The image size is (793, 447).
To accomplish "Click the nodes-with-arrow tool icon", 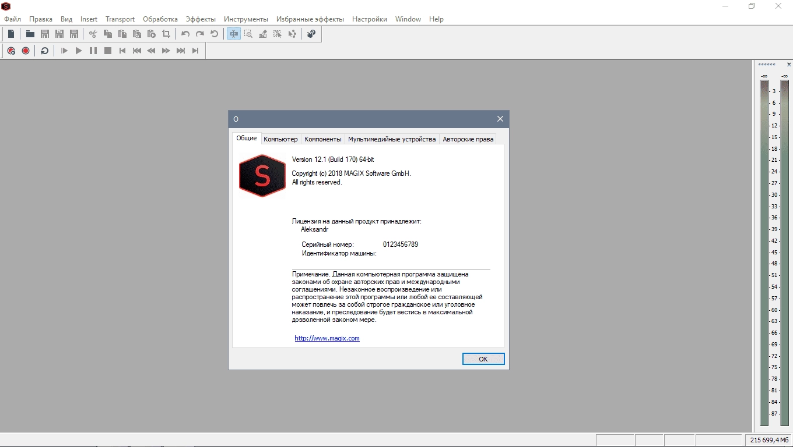I will click(x=292, y=34).
